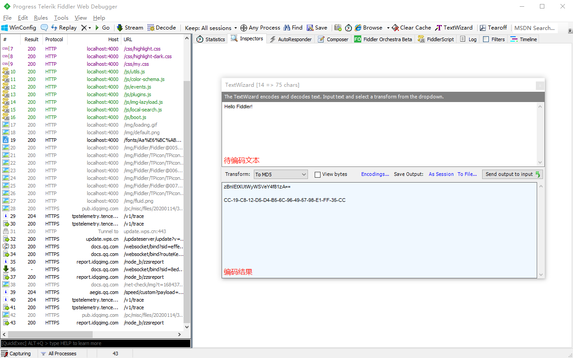Switch to the Timeline tab
Viewport: 573px width, 358px height.
(524, 39)
